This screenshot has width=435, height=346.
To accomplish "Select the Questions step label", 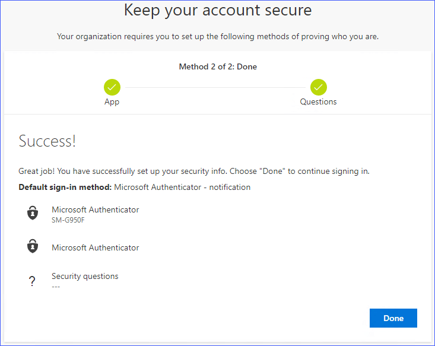I will point(318,101).
